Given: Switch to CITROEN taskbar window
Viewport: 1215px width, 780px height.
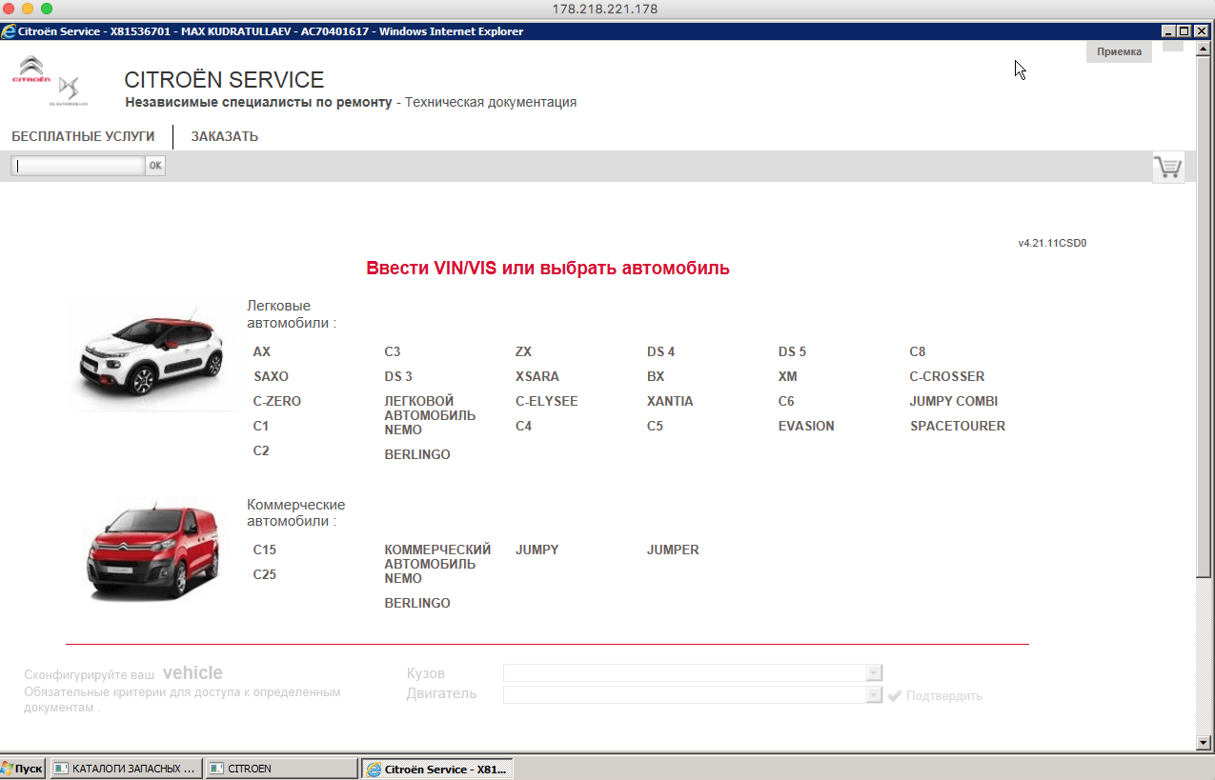Looking at the screenshot, I should coord(281,769).
